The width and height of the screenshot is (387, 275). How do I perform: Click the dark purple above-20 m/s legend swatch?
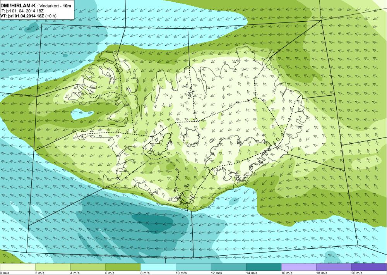[x=369, y=267]
